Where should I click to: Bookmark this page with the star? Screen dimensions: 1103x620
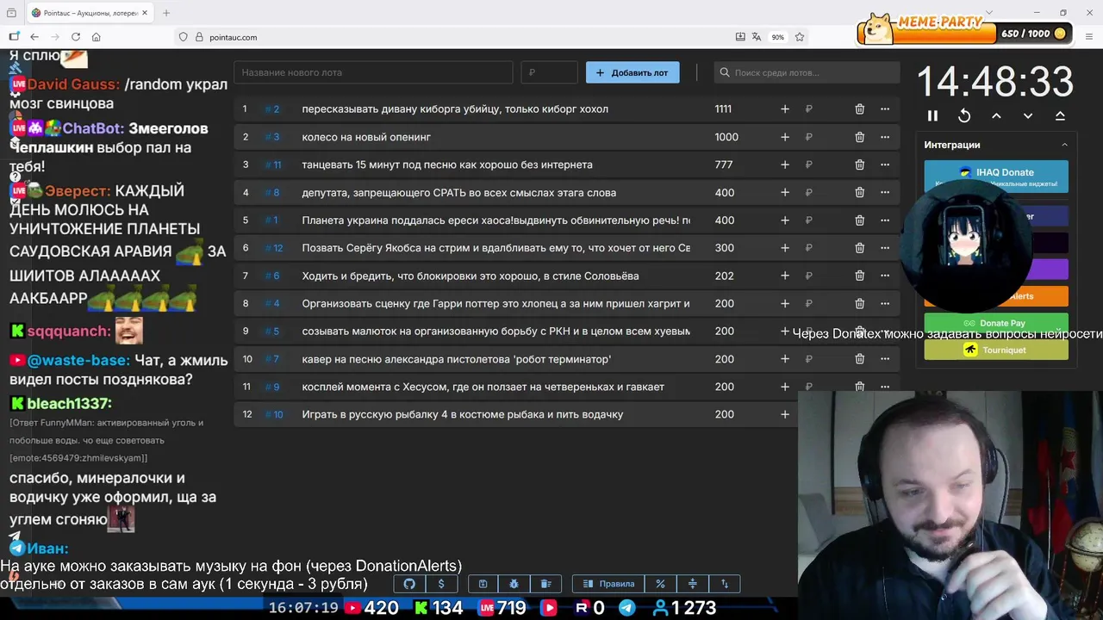click(800, 37)
